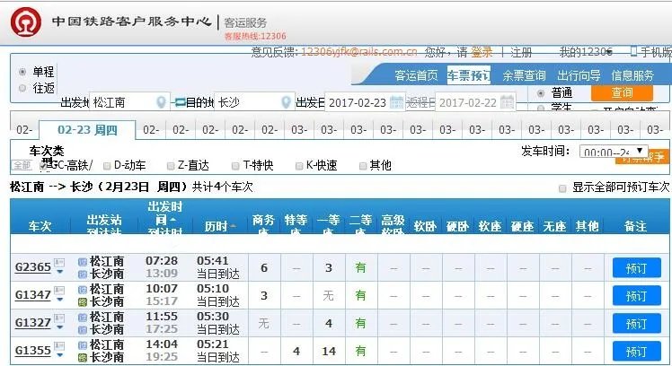672x366 pixels.
Task: Click G2365 松江南 station badge icon
Action: coord(83,262)
